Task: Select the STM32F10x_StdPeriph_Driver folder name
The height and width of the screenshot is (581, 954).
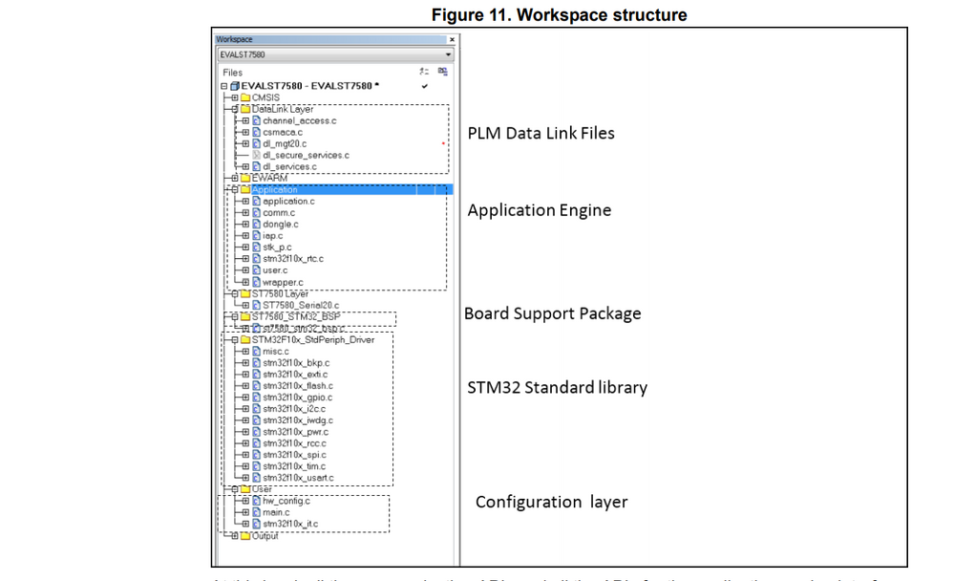Action: coord(313,340)
